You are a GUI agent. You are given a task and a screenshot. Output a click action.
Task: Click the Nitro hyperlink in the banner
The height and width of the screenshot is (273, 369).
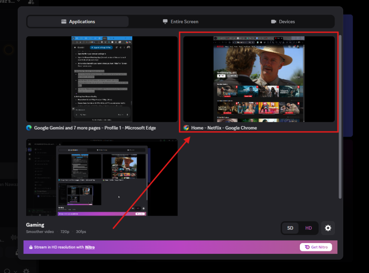(90, 247)
